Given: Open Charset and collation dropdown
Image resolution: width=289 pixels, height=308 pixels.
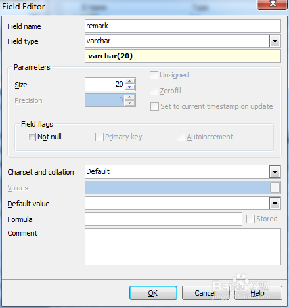Looking at the screenshot, I should pyautogui.click(x=275, y=172).
